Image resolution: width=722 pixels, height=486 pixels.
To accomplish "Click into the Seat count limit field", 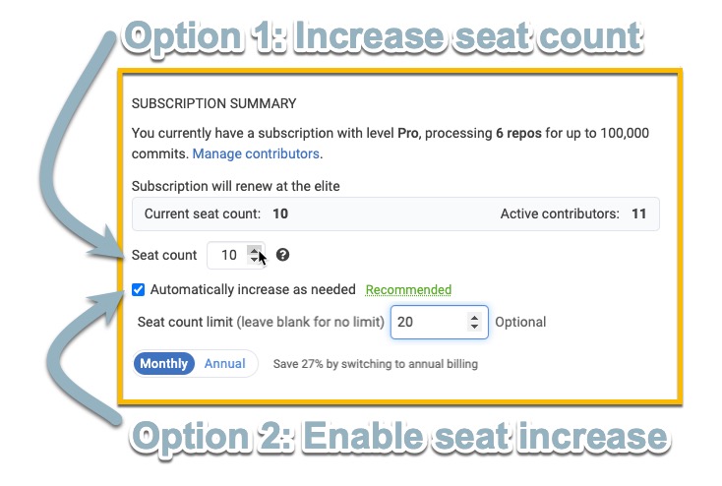I will (x=428, y=322).
